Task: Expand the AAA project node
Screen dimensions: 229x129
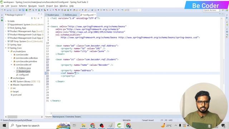Action: click(x=6, y=21)
